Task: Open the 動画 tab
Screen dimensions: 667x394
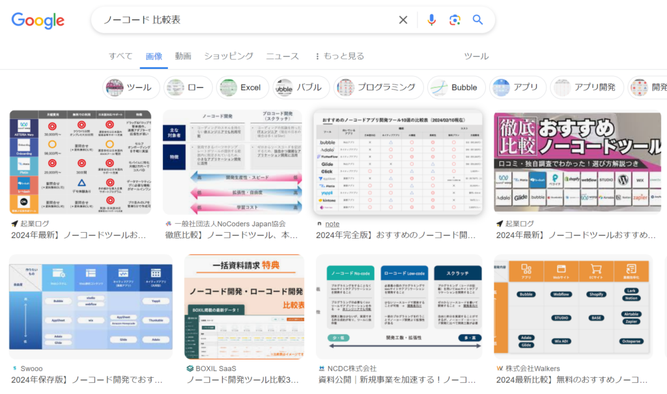Action: click(x=183, y=56)
